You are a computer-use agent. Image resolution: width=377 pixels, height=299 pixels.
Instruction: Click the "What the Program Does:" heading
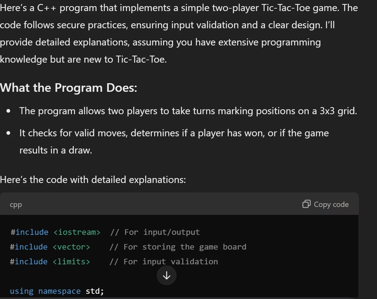(x=69, y=88)
